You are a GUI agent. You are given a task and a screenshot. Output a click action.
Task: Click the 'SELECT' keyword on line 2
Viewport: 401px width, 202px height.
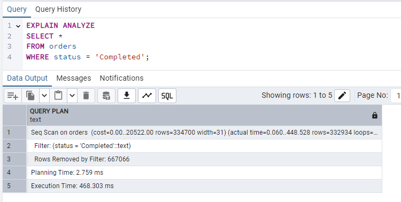click(40, 36)
